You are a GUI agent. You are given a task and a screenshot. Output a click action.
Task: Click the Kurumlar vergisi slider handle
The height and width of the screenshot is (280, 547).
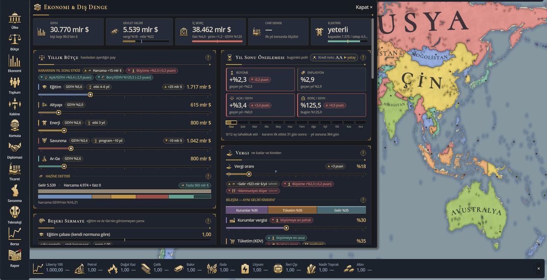(286, 228)
